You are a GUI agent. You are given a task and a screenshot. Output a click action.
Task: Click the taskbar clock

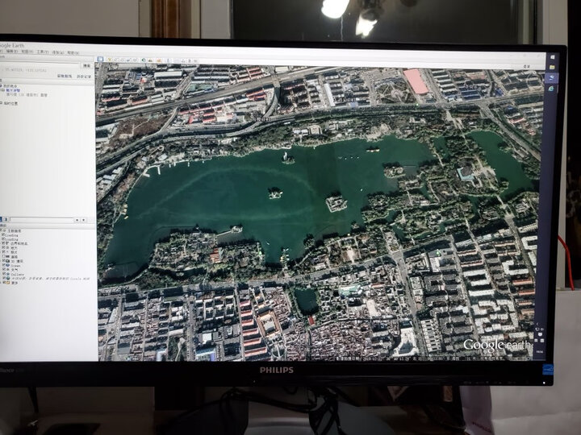click(x=540, y=352)
